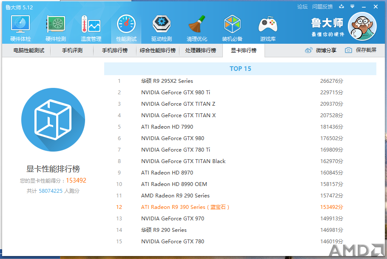Click the 鲁大师 mascot avatar
The image size is (387, 259).
(x=362, y=26)
